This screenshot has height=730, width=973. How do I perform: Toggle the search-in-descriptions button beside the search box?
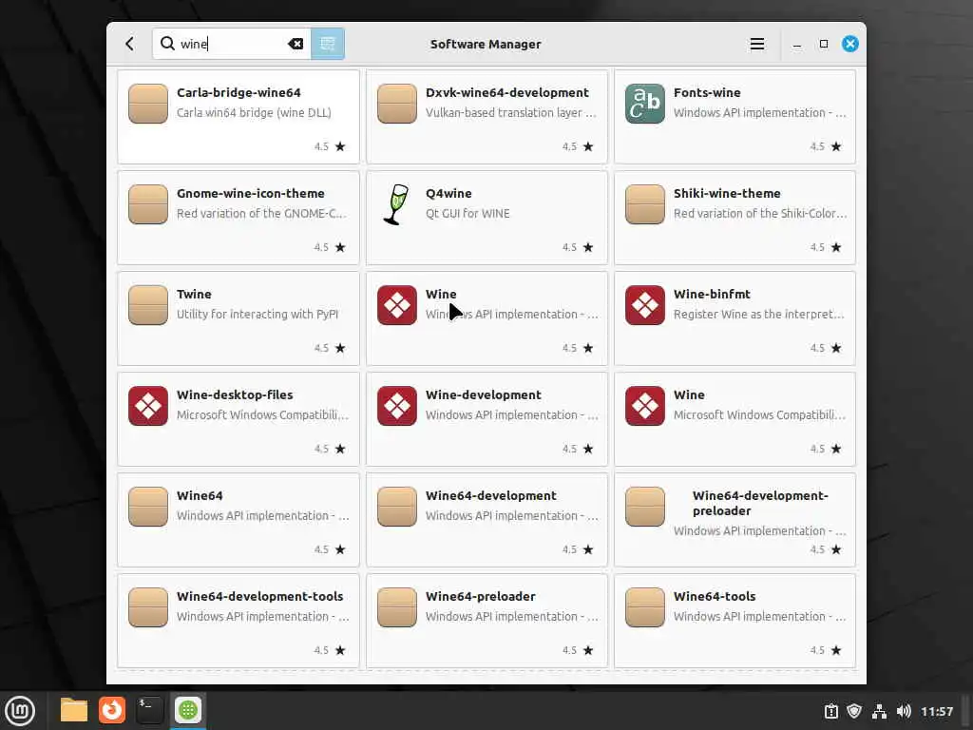(x=328, y=44)
